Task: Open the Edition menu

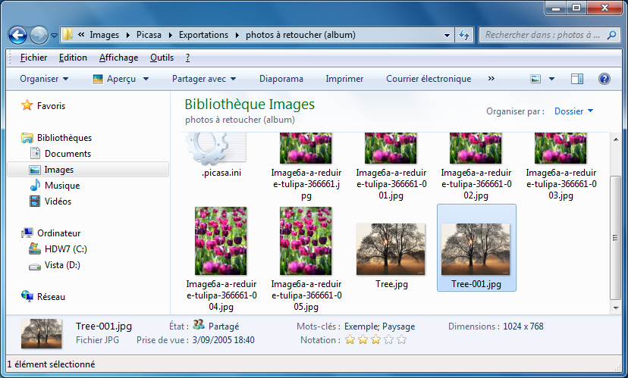Action: pyautogui.click(x=73, y=58)
